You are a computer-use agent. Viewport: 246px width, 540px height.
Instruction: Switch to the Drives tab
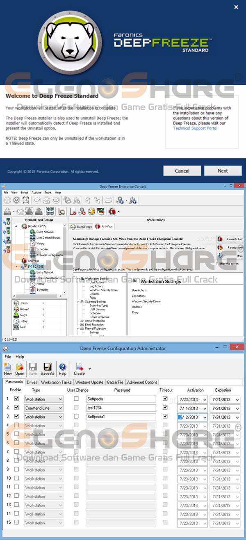coord(32,382)
